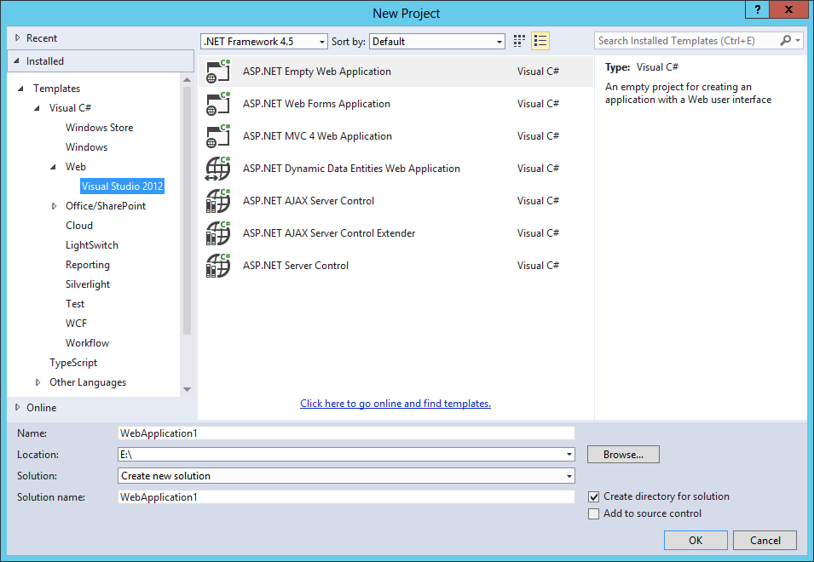
Task: Uncheck Create directory for solution
Action: point(593,496)
